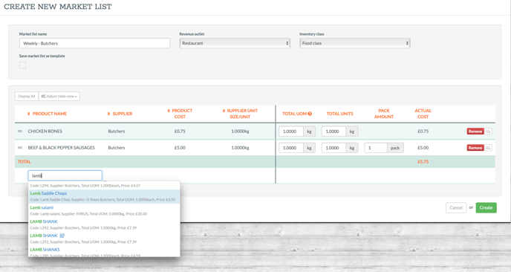
Task: Click the sort icon next to PRODUCT NAME
Action: (x=29, y=114)
